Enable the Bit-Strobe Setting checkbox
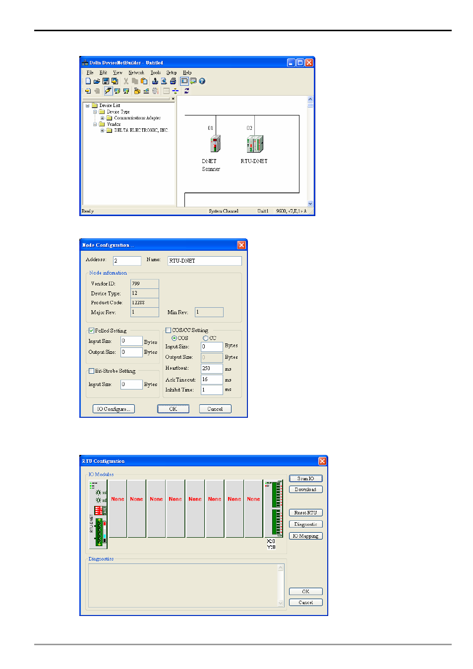This screenshot has height=669, width=473. pyautogui.click(x=91, y=371)
